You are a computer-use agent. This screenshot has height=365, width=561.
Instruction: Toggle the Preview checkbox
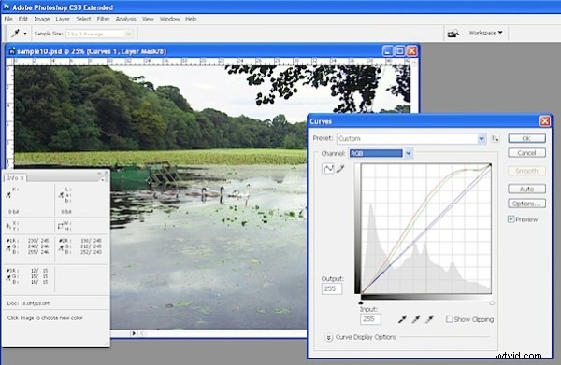pyautogui.click(x=511, y=219)
